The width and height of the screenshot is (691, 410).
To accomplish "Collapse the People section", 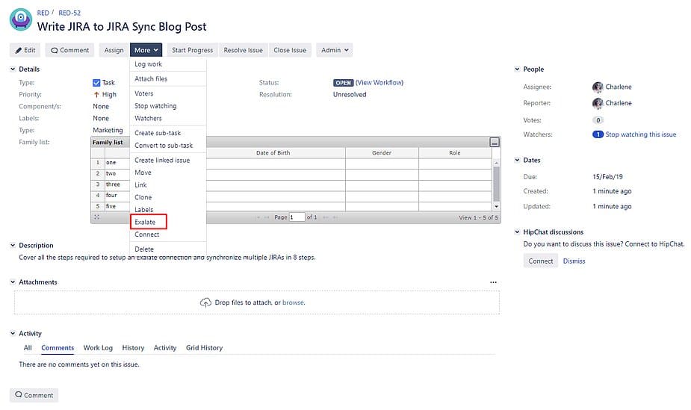I will tap(518, 69).
